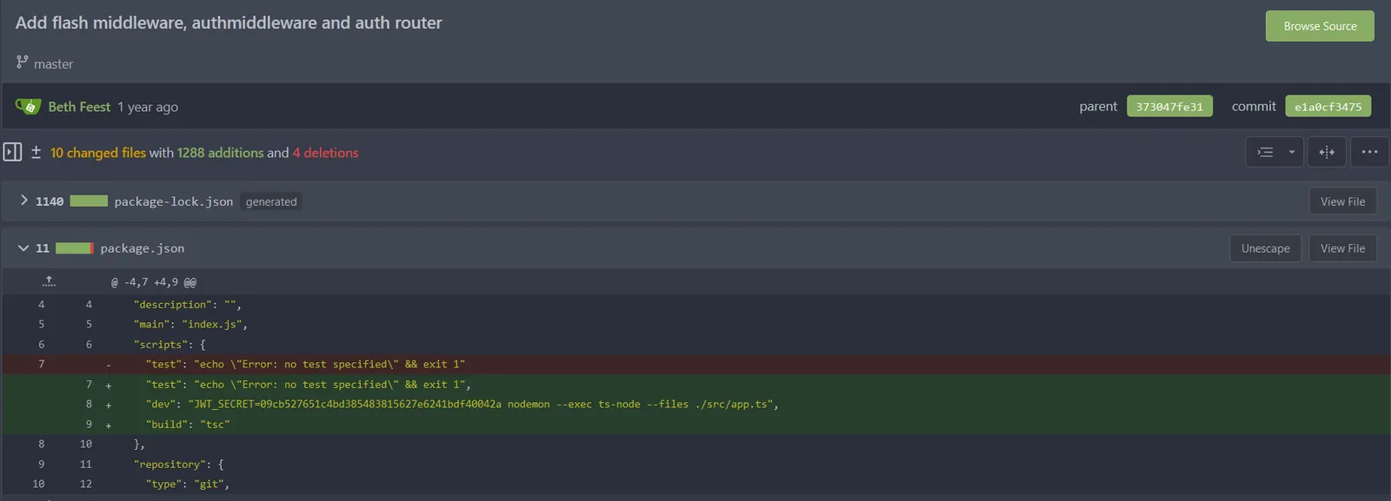The width and height of the screenshot is (1391, 501).
Task: Click the 4 deletions text
Action: coord(325,153)
